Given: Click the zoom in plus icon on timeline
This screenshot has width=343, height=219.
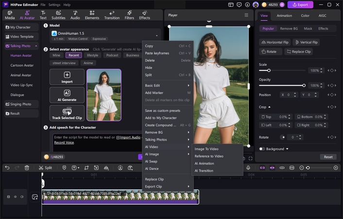Looking at the screenshot, I should [x=336, y=168].
